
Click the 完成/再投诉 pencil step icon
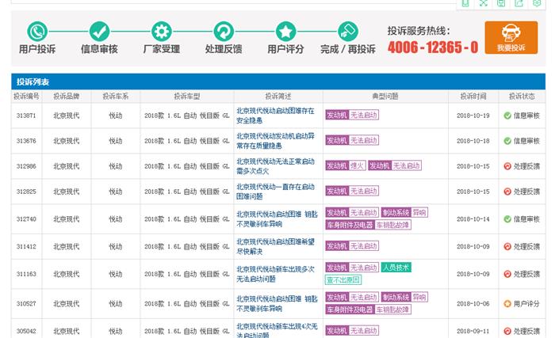[348, 32]
